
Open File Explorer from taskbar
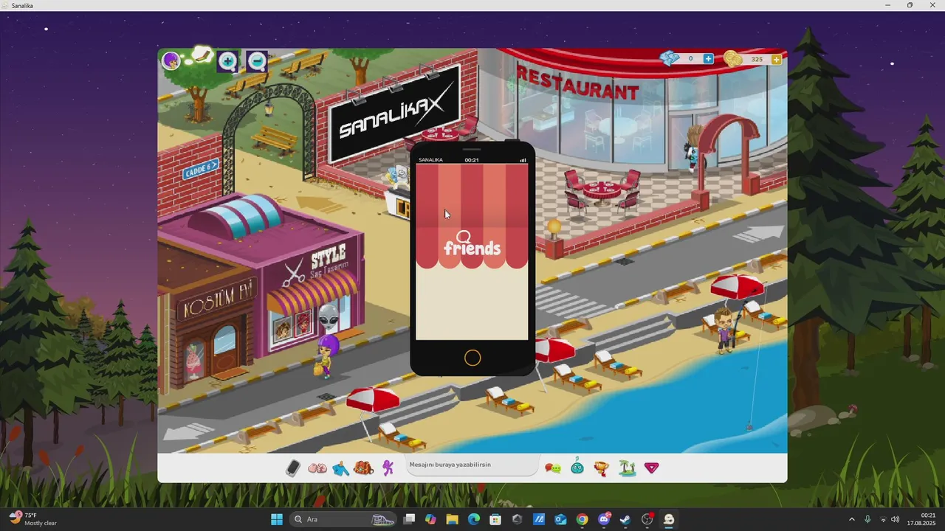pyautogui.click(x=452, y=519)
